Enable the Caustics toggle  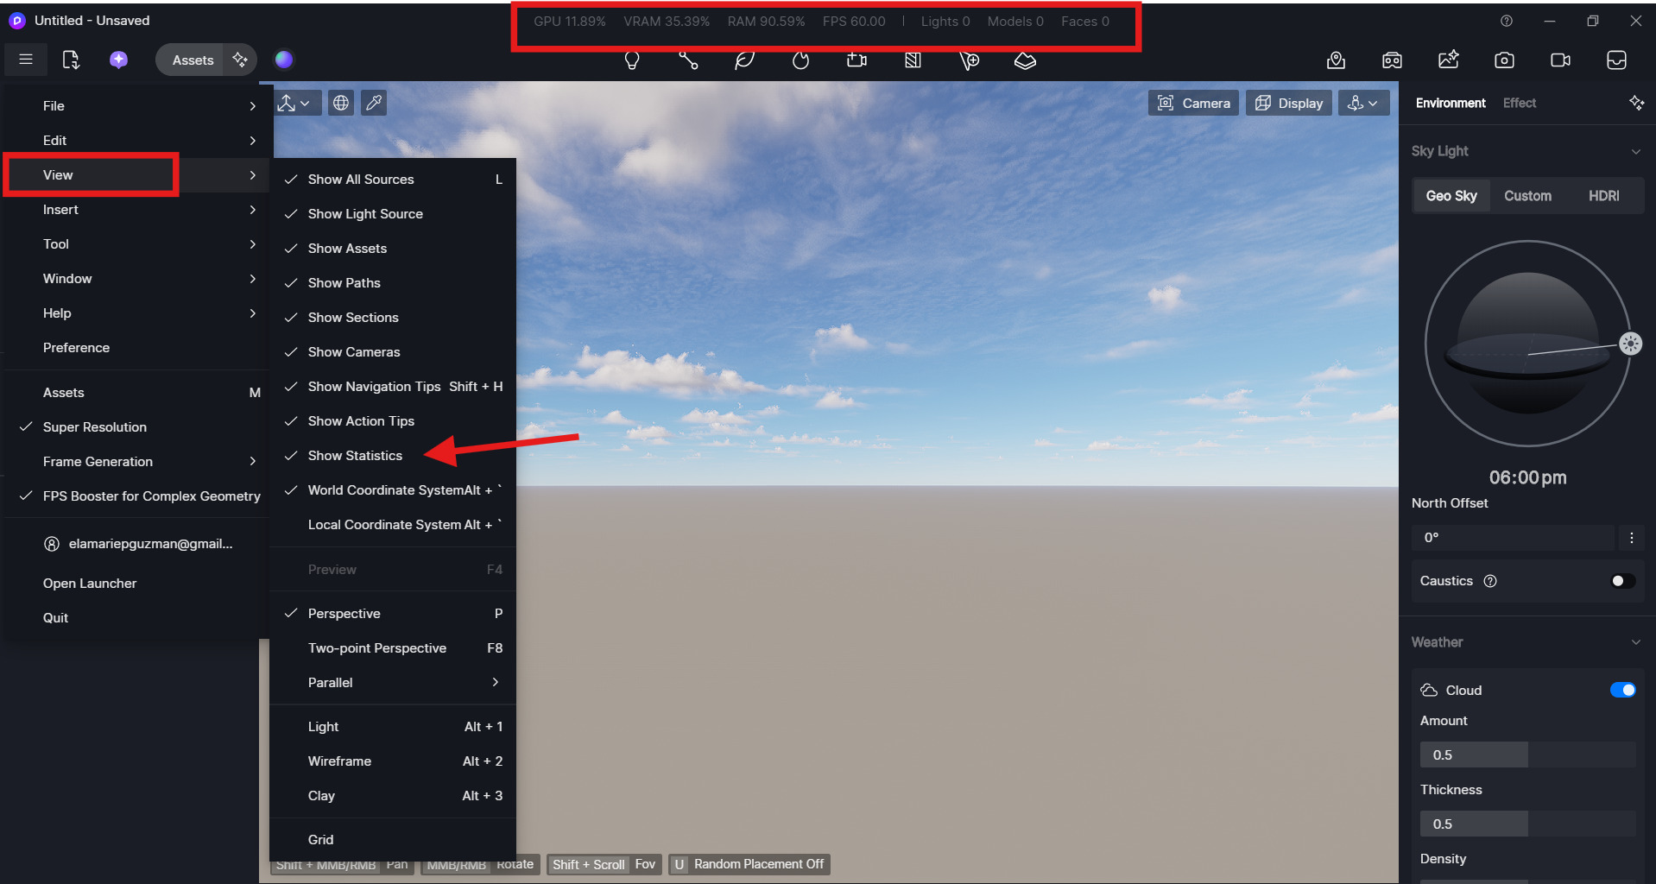coord(1622,581)
